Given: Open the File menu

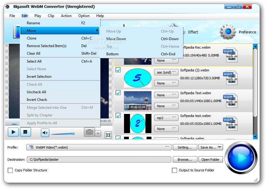Looking at the screenshot, I should click(x=12, y=16).
